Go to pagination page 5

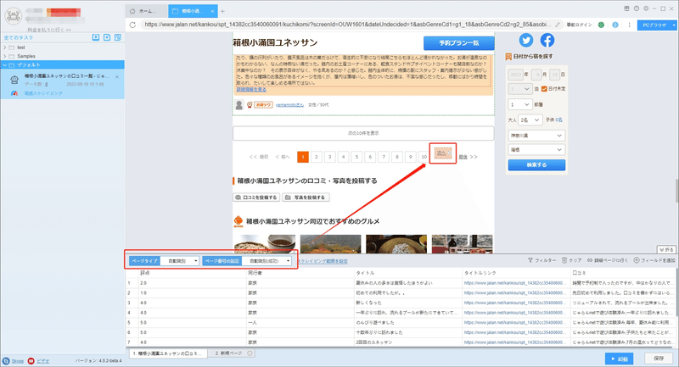(x=356, y=157)
